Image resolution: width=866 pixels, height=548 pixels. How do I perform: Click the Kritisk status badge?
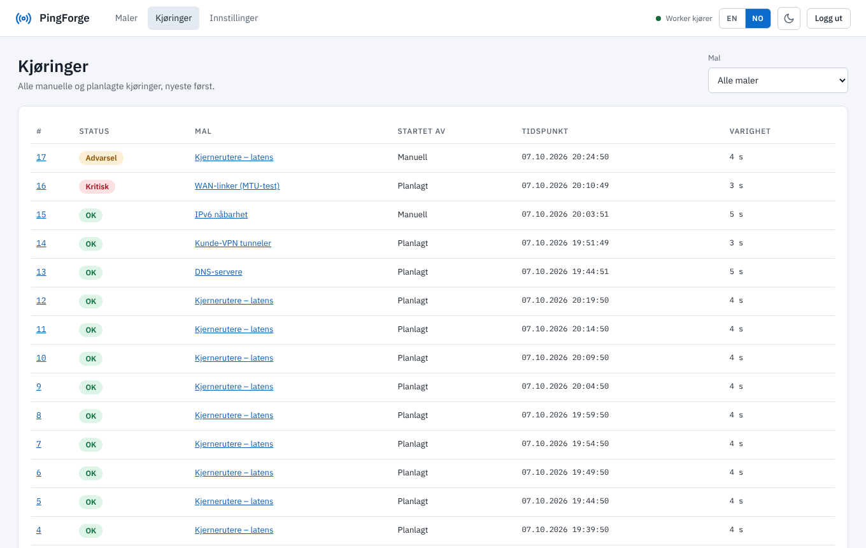pyautogui.click(x=97, y=187)
